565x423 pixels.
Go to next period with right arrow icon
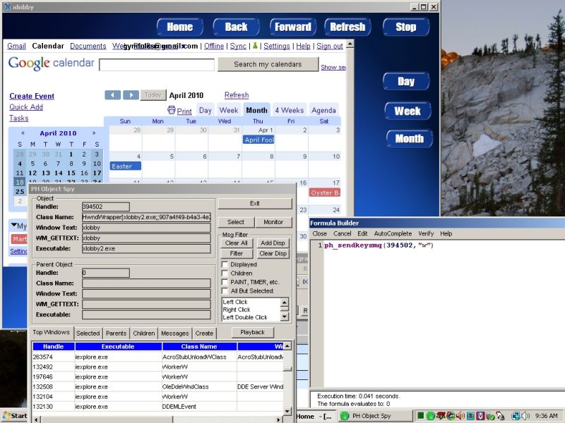[x=131, y=95]
